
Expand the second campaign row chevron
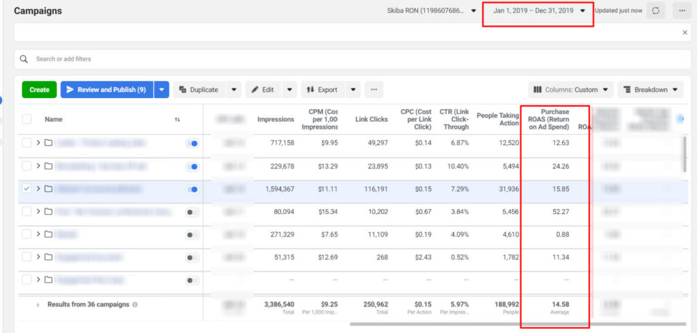[x=39, y=166]
